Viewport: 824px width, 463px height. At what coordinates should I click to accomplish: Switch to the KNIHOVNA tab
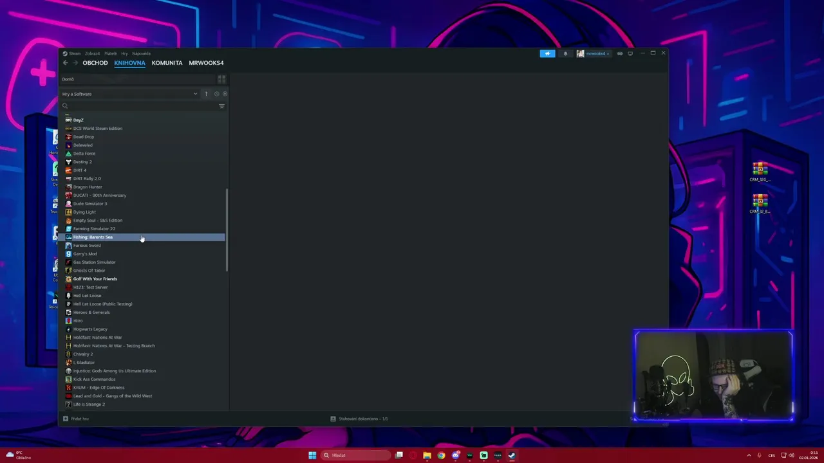pyautogui.click(x=129, y=63)
